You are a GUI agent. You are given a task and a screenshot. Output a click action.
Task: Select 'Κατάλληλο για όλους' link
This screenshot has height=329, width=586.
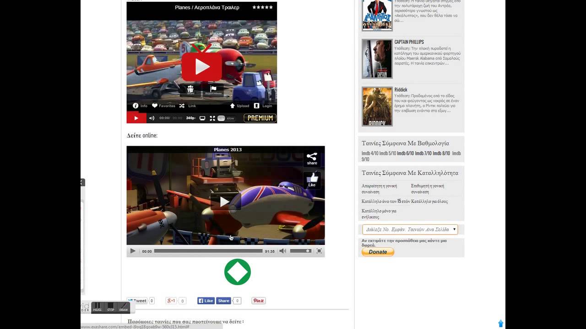pyautogui.click(x=429, y=201)
